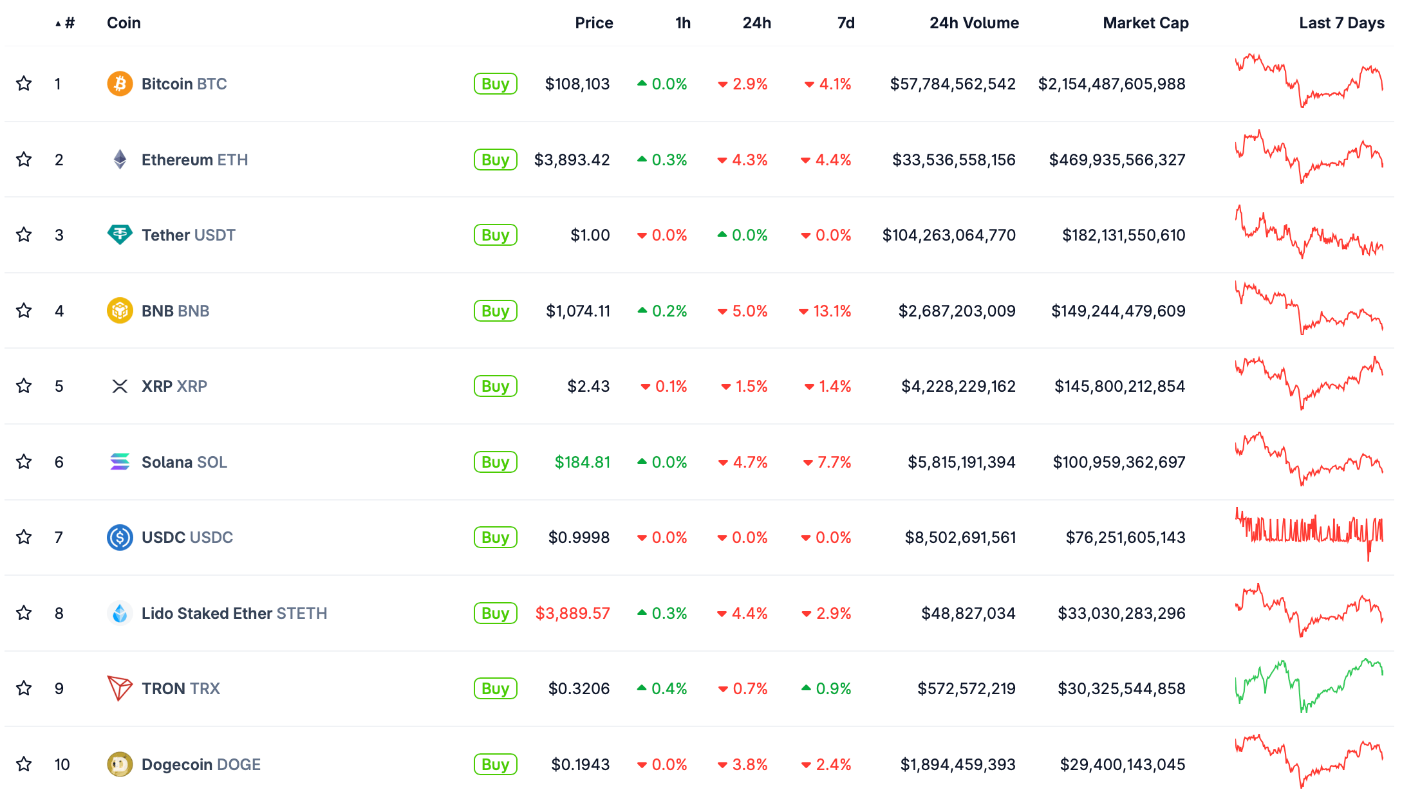Click the USDC logo icon
The height and width of the screenshot is (799, 1411).
120,537
